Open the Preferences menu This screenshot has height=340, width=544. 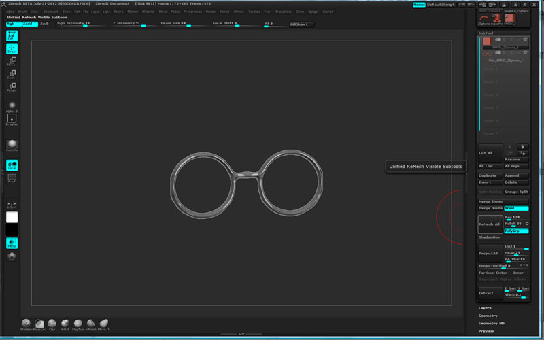192,12
